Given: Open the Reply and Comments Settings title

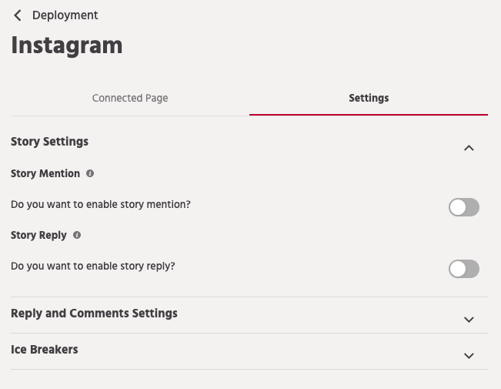Looking at the screenshot, I should click(94, 314).
